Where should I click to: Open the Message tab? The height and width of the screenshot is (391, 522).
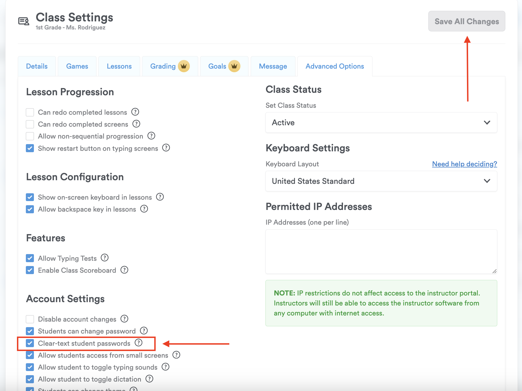tap(273, 66)
